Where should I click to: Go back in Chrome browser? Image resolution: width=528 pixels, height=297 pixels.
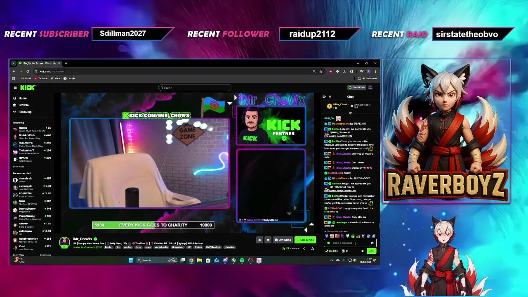click(14, 71)
